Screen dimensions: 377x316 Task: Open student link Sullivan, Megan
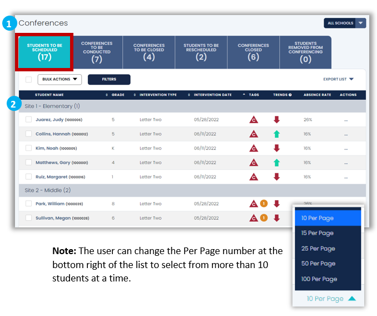[x=62, y=218]
